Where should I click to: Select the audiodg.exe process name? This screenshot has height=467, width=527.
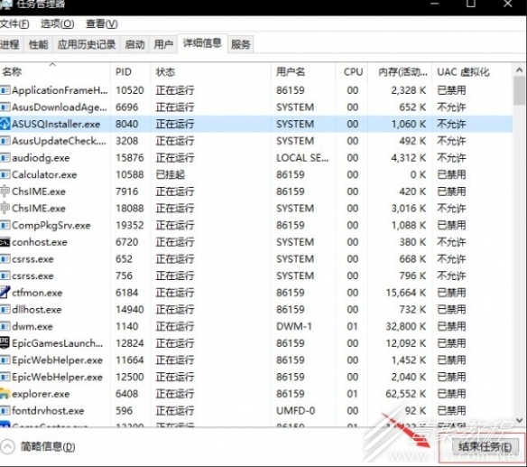point(41,158)
